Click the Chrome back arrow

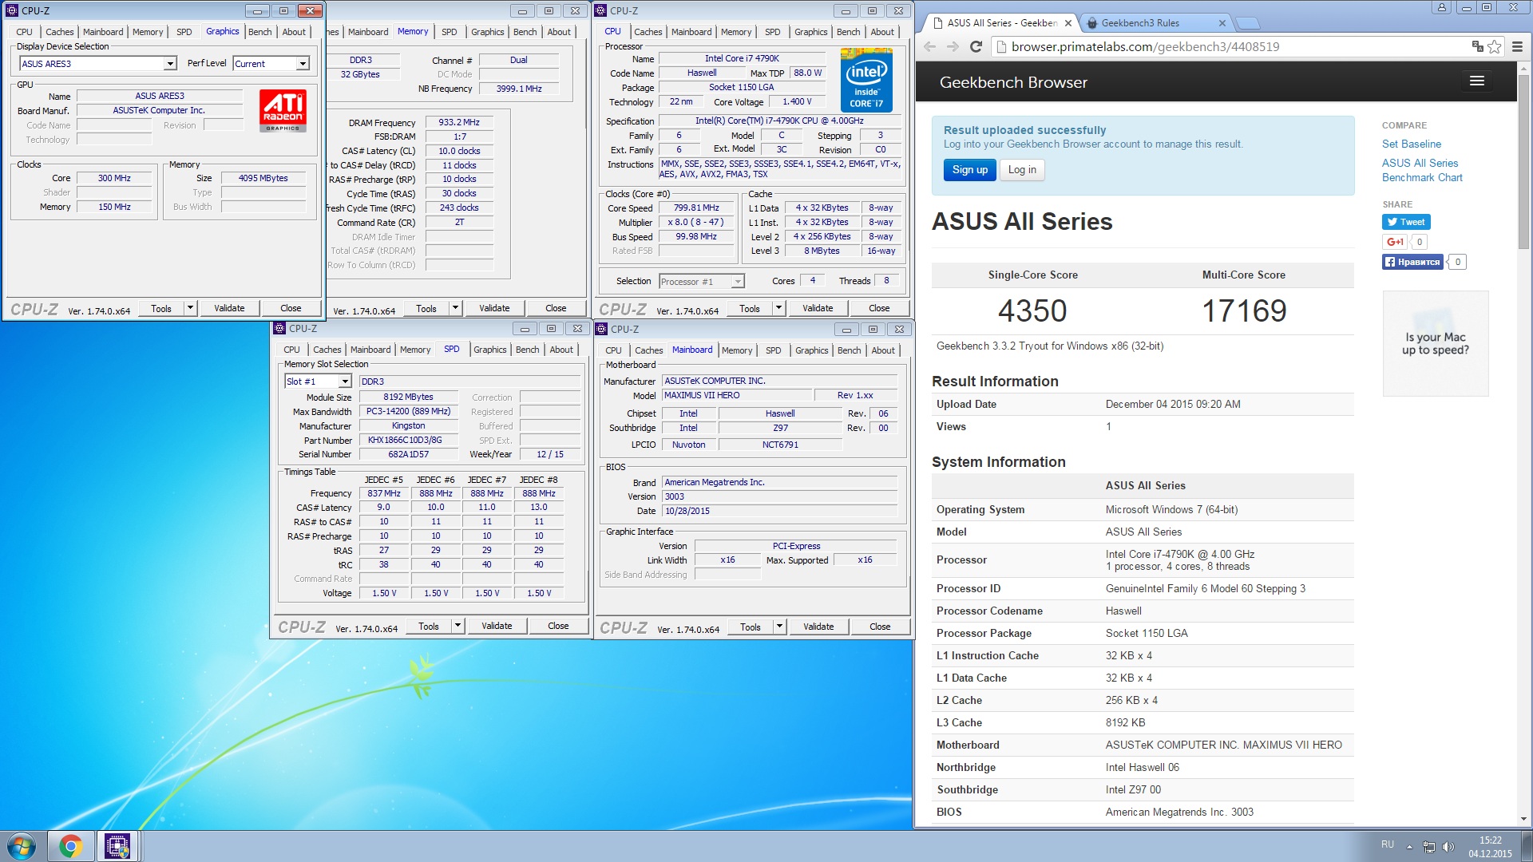(930, 47)
